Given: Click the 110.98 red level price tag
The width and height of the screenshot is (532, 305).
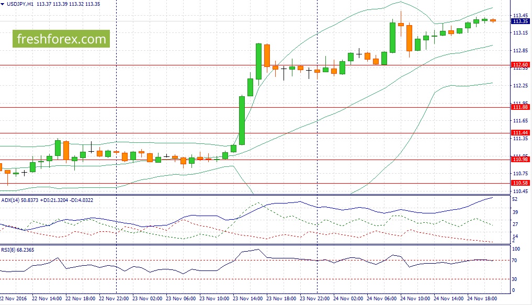Looking at the screenshot, I should pos(520,160).
